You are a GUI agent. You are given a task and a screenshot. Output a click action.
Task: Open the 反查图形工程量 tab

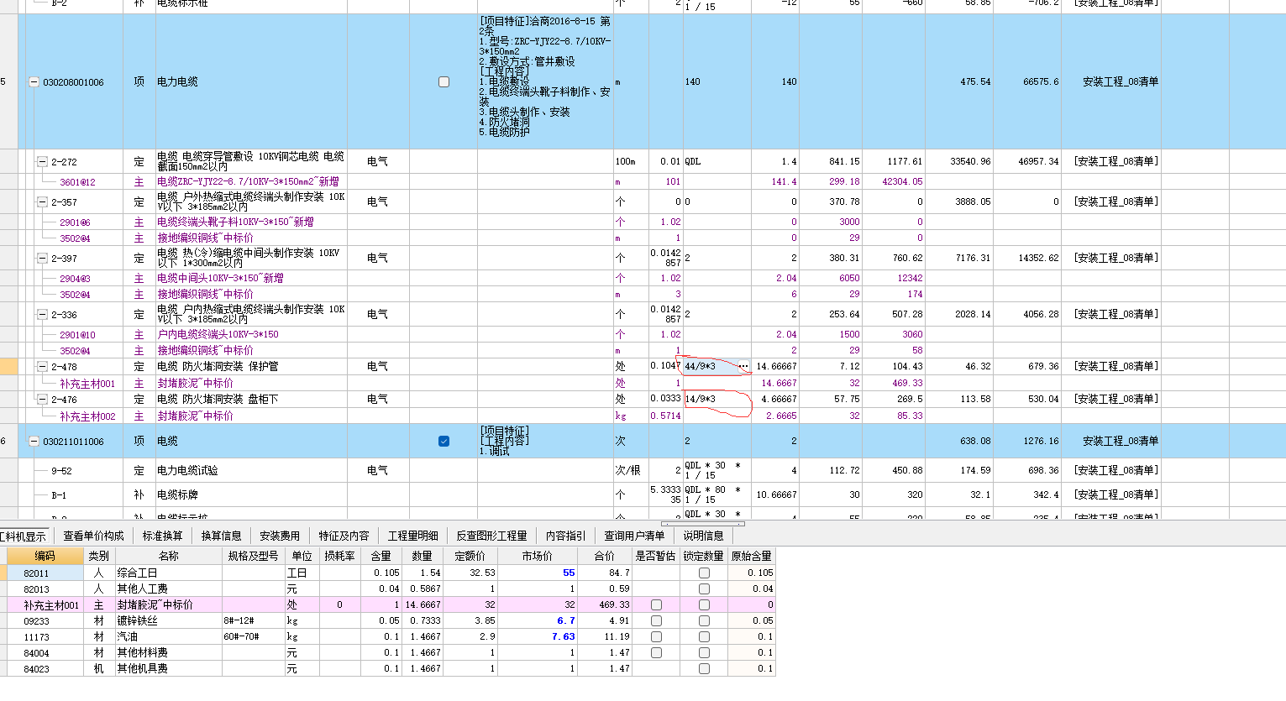point(491,536)
